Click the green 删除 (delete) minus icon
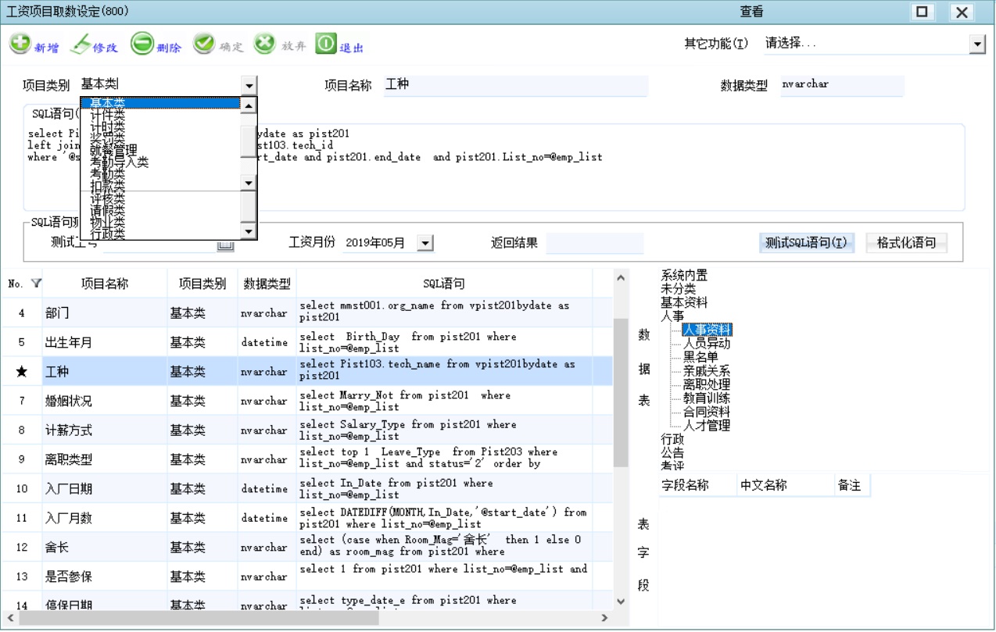996x632 pixels. (142, 45)
